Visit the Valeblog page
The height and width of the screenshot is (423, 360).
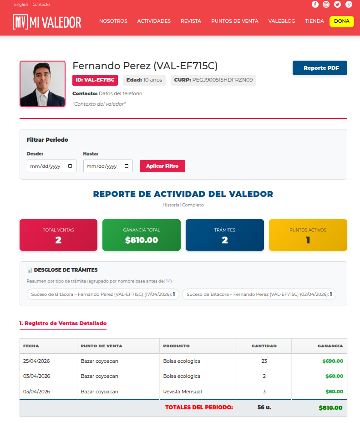point(282,21)
